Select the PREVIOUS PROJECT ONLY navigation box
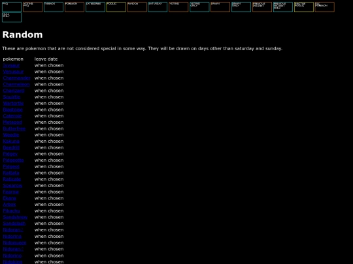 pos(283,7)
